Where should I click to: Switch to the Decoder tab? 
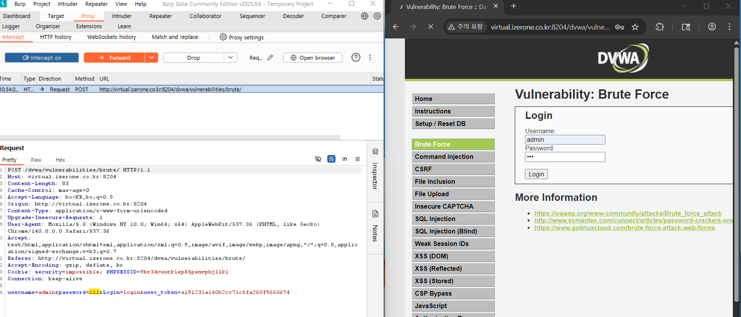click(x=293, y=16)
